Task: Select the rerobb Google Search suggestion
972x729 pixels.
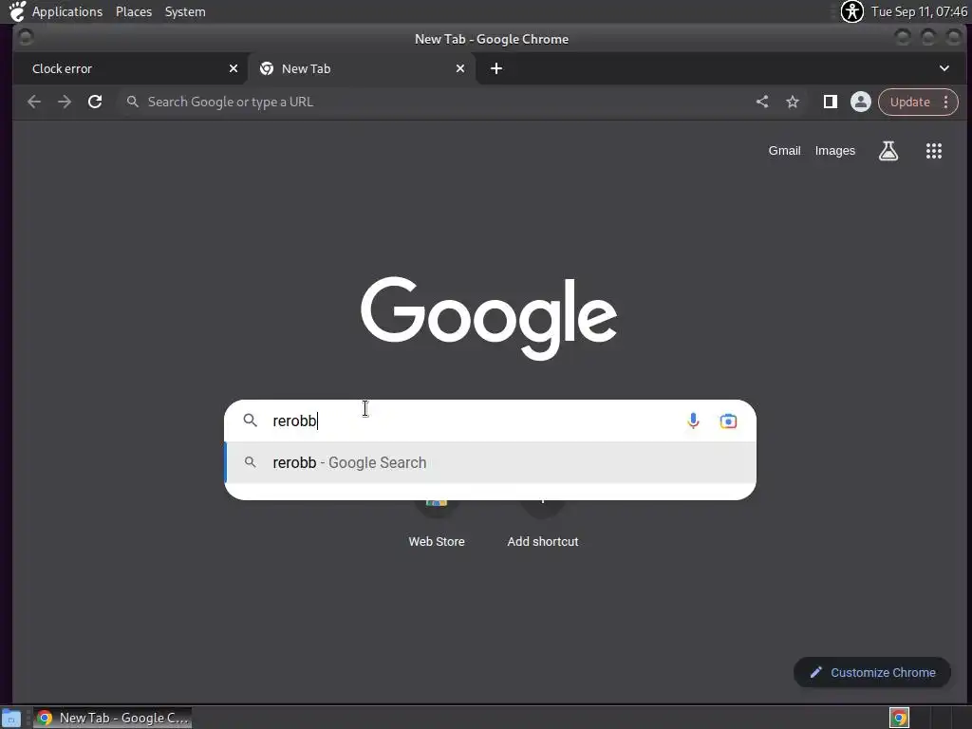Action: coord(490,462)
